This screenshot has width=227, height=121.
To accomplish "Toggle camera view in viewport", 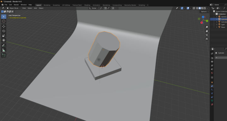I will click(x=207, y=35).
